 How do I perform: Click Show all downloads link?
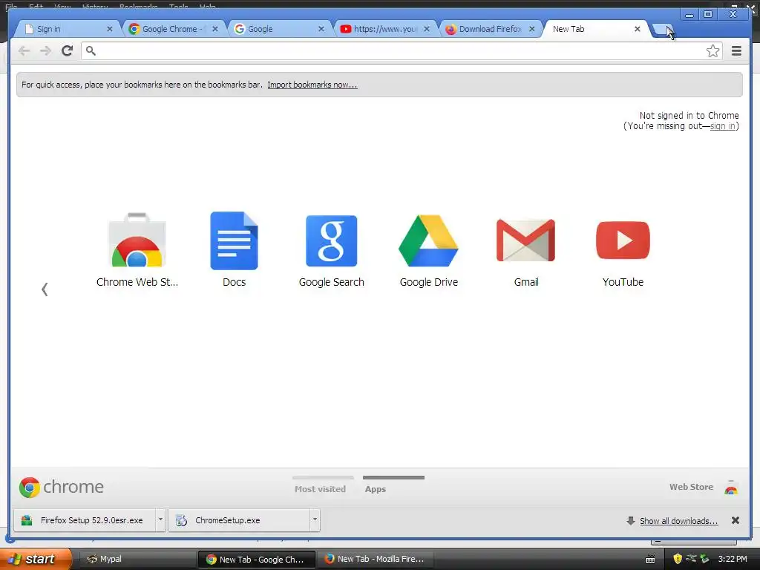coord(678,520)
